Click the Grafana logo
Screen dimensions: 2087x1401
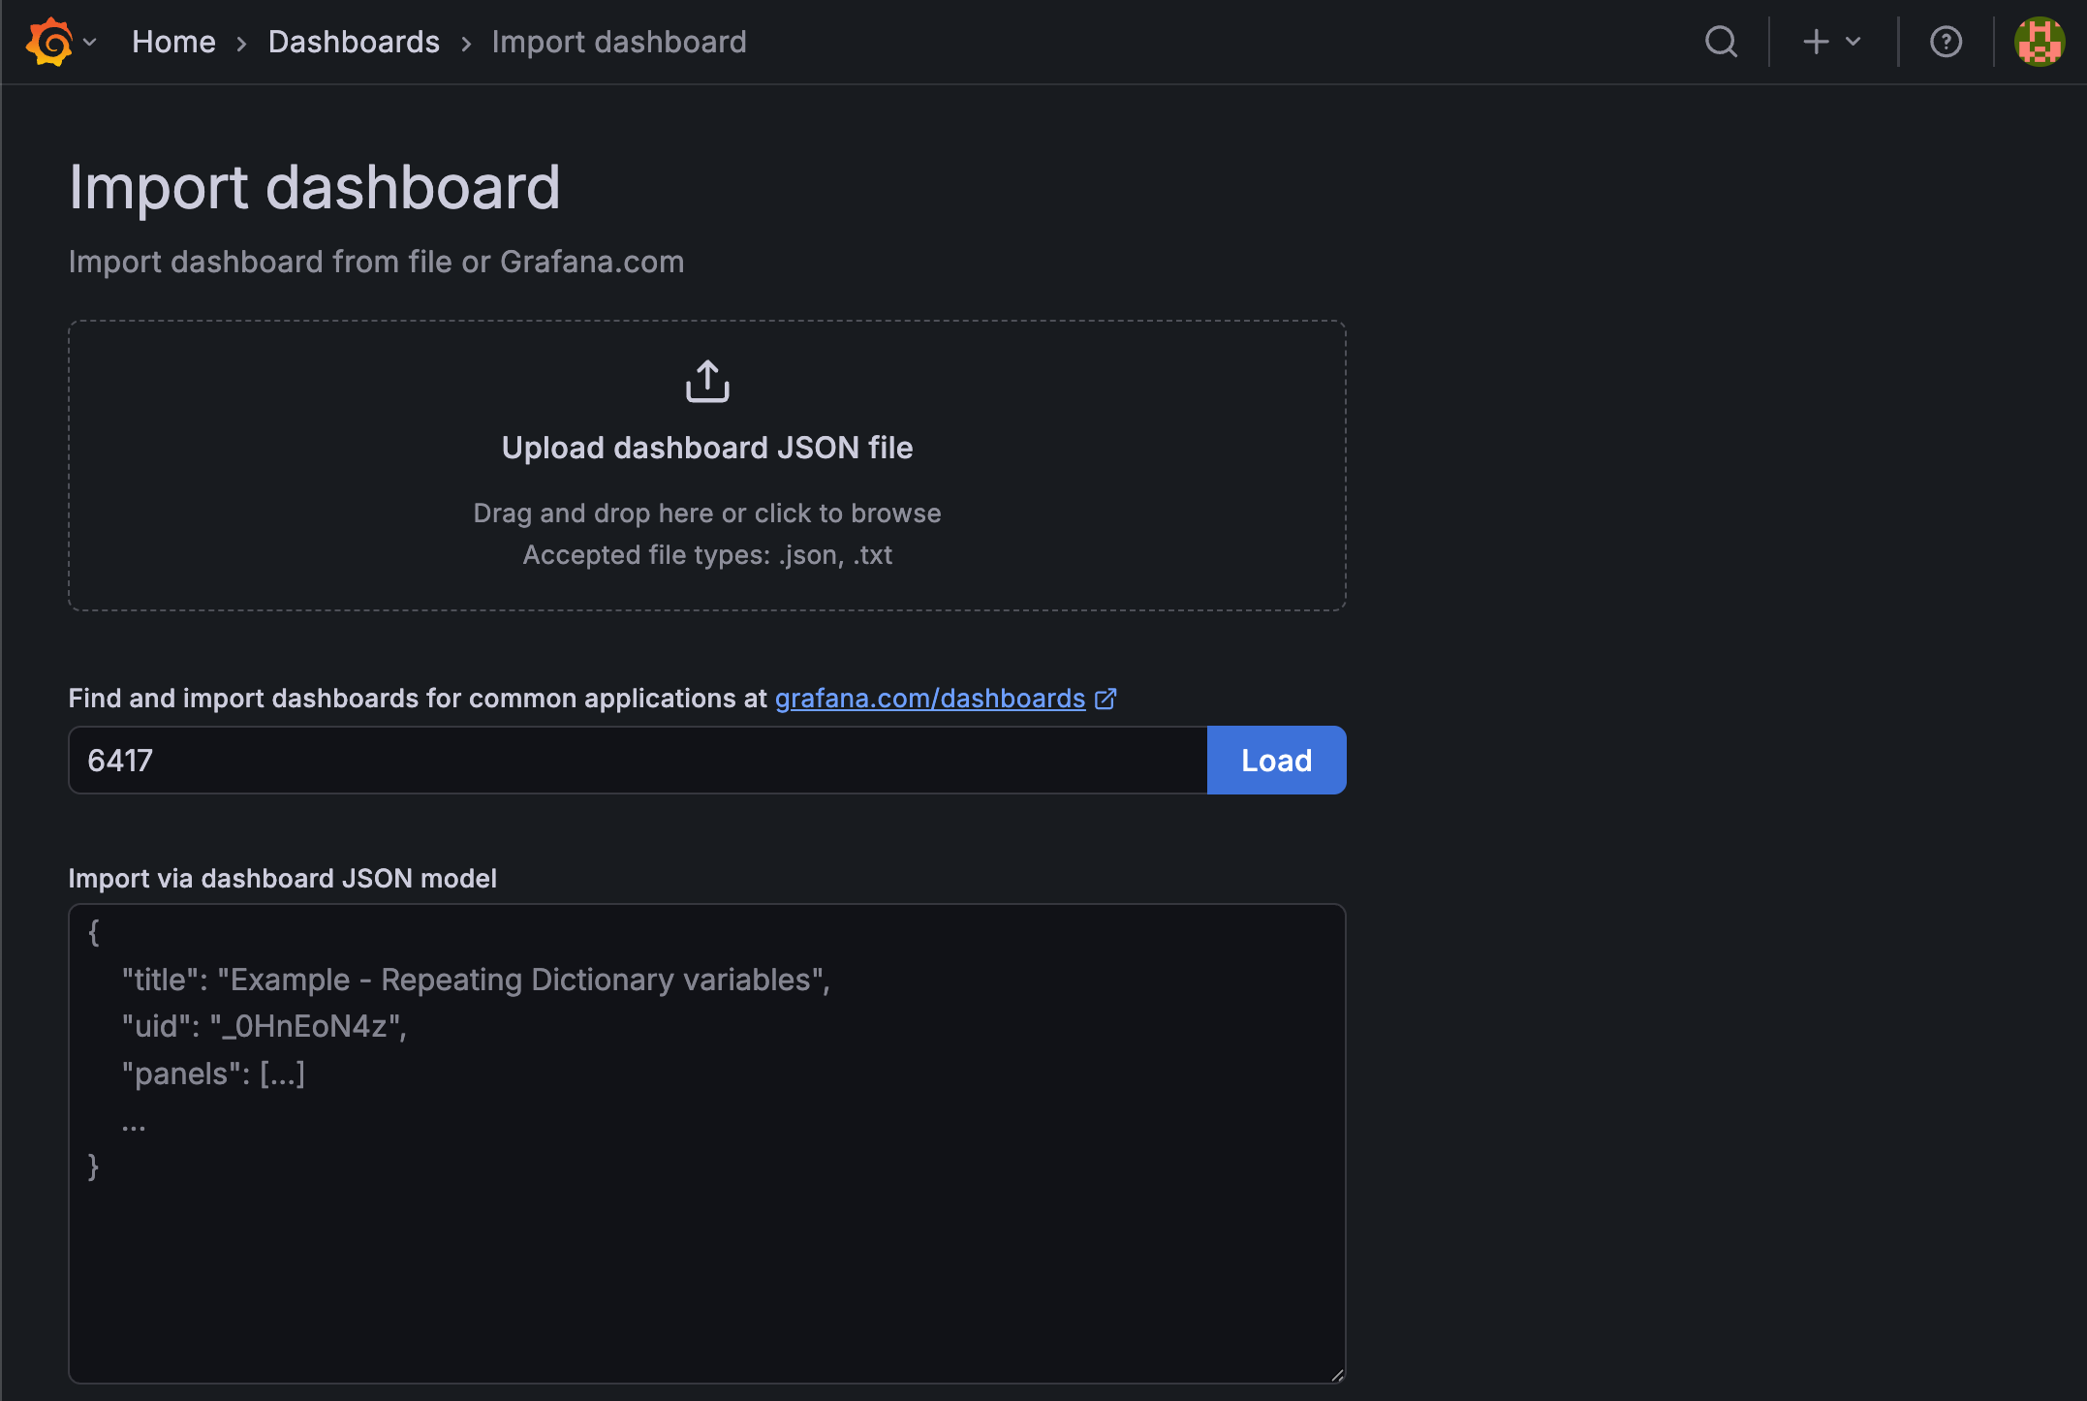click(x=47, y=42)
